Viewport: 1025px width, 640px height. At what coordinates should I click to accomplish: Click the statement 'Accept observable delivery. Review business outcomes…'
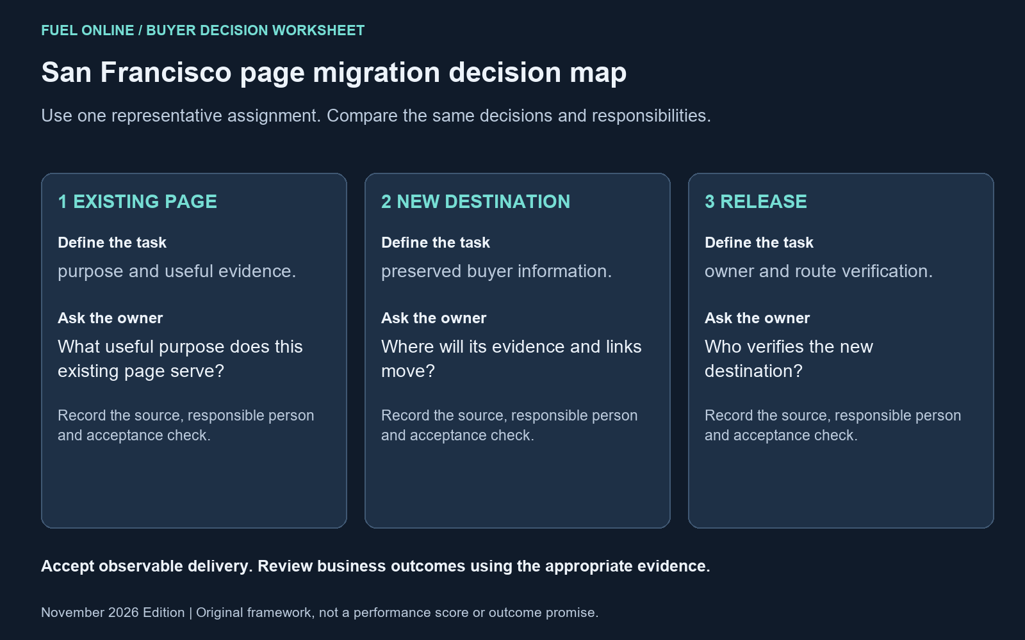point(375,566)
